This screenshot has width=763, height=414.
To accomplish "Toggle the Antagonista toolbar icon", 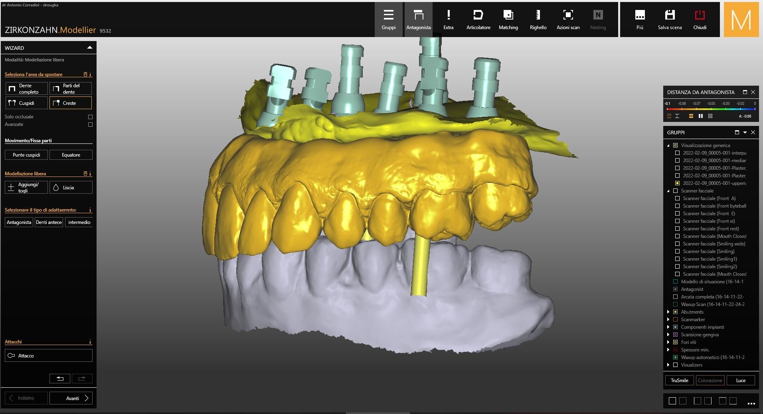I will pos(418,20).
